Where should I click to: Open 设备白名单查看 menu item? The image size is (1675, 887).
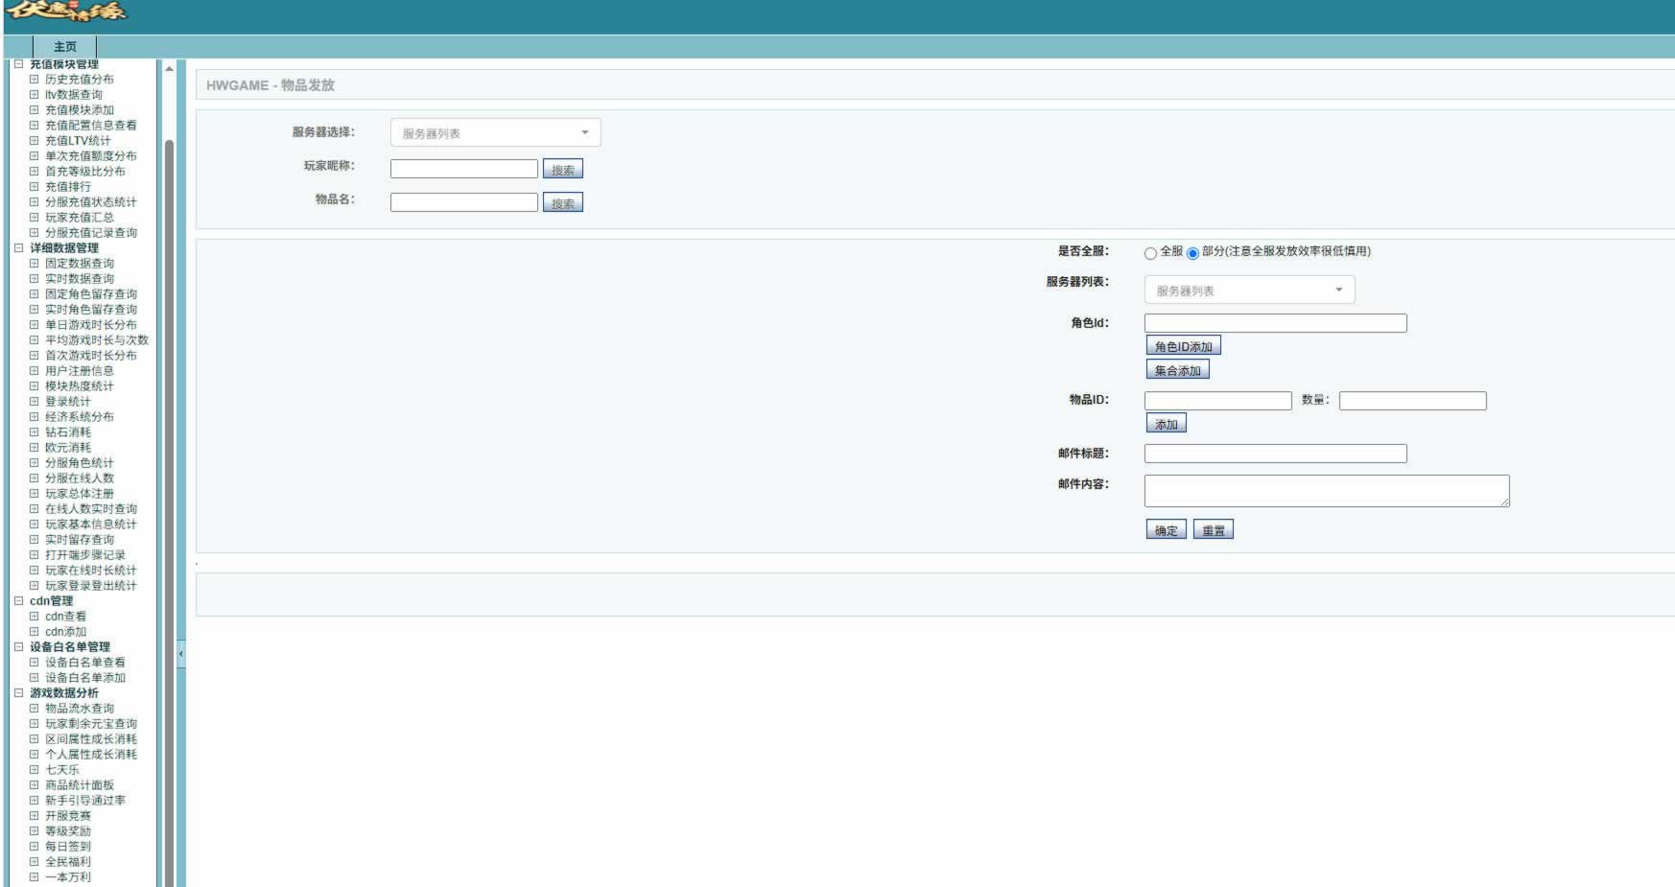coord(85,663)
